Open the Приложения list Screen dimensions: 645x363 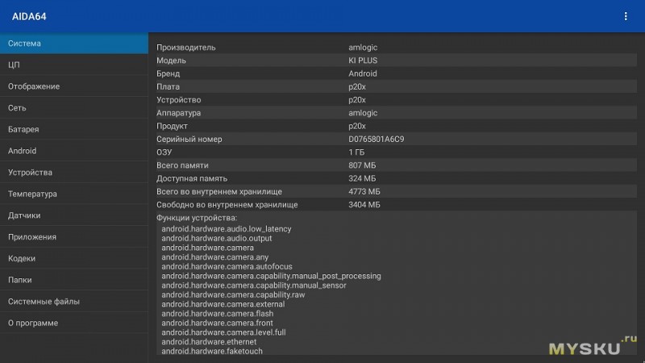74,236
